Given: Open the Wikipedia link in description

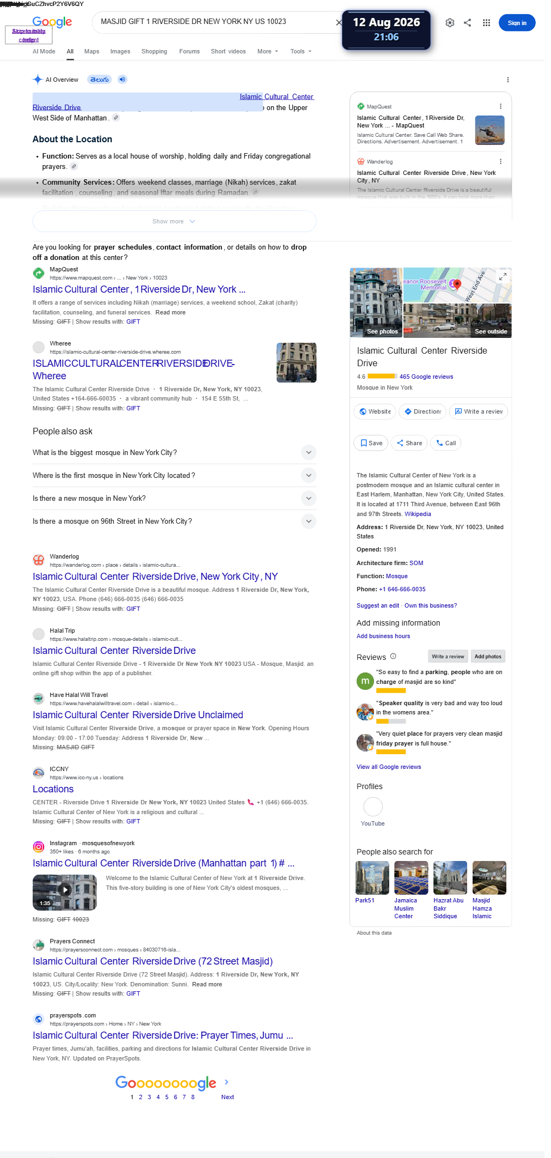Looking at the screenshot, I should pyautogui.click(x=418, y=514).
